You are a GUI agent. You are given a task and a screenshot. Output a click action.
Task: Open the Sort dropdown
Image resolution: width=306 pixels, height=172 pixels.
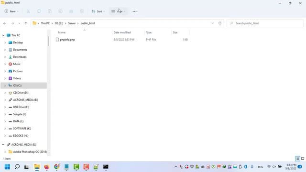pos(98,11)
